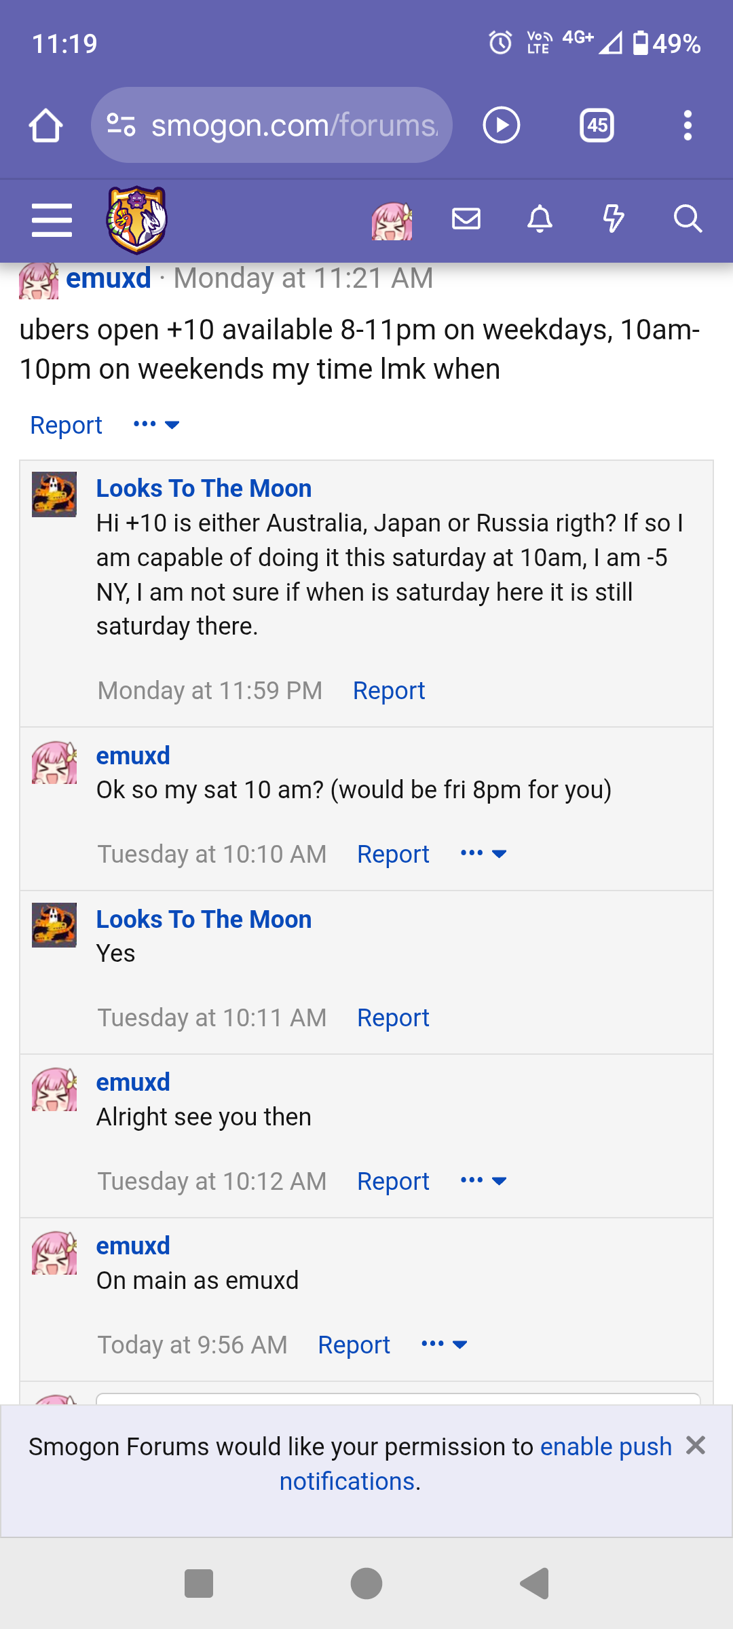Screen dimensions: 733x1629
Task: Expand more options for Today 9:56 AM comment
Action: coord(445,1345)
